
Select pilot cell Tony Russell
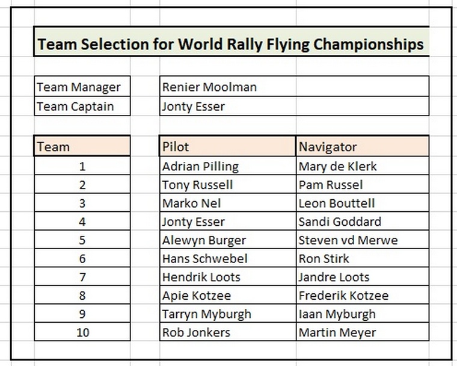(228, 184)
